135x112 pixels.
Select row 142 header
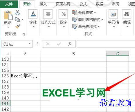5,109
